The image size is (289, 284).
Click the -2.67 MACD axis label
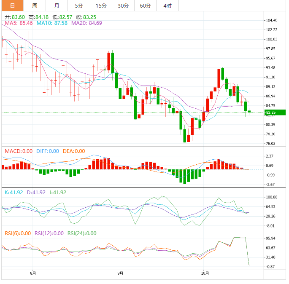point(270,185)
